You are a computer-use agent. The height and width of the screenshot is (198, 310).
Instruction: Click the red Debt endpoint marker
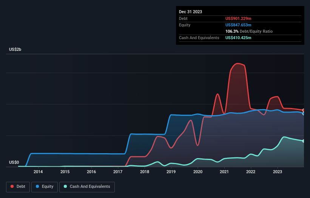(x=304, y=110)
